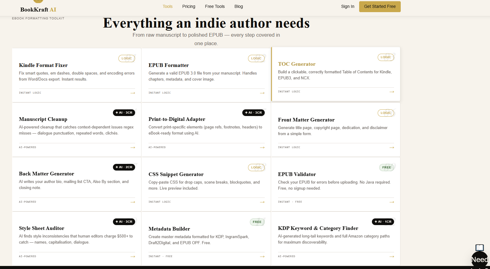The height and width of the screenshot is (269, 490).
Task: Click 'INSTANT LOGIC' under Kindle Format Fixer
Action: 30,93
